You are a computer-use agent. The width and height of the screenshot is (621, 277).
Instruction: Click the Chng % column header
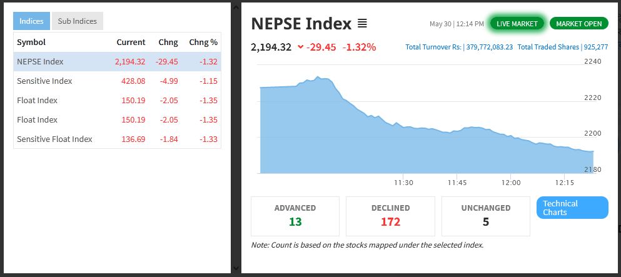tap(203, 42)
